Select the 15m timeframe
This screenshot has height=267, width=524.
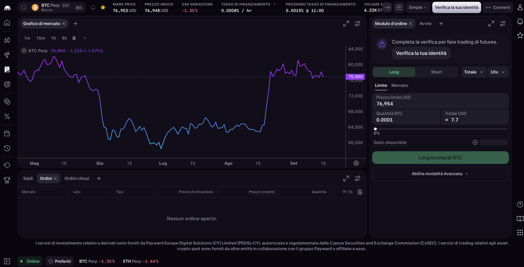point(41,38)
